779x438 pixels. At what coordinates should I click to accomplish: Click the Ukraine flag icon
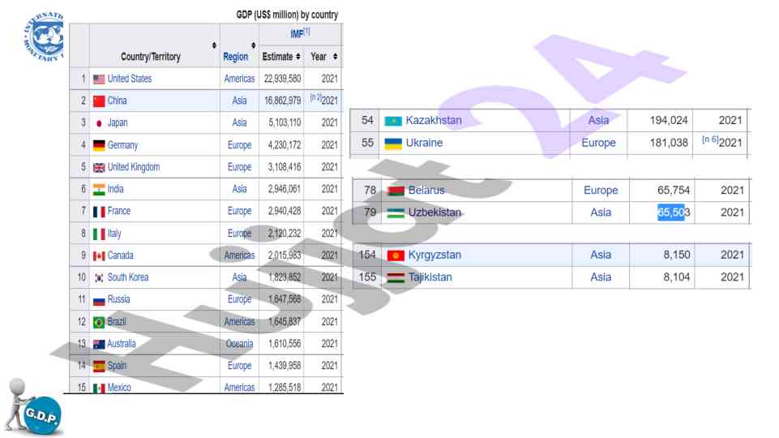tap(393, 144)
